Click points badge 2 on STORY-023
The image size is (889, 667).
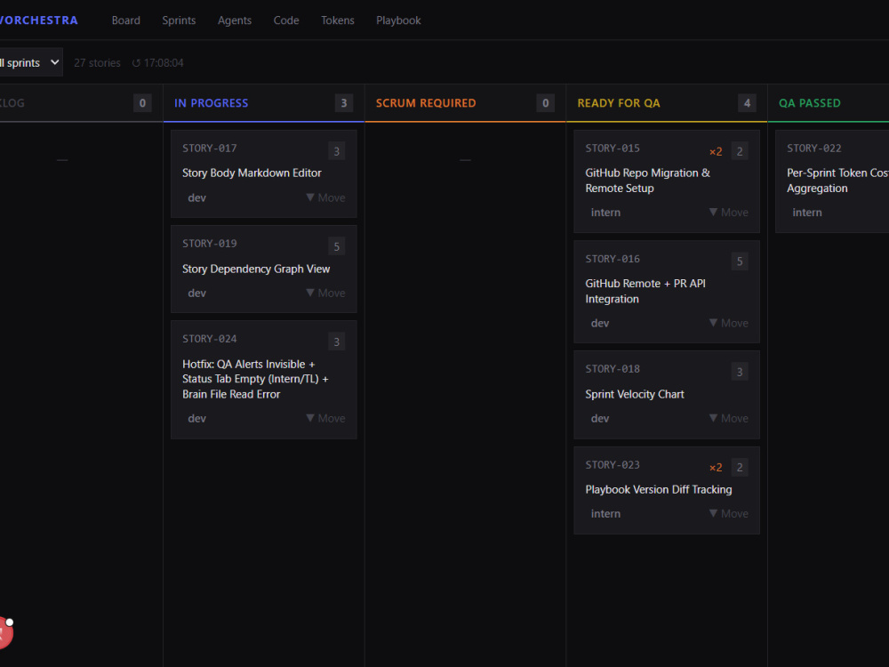740,468
